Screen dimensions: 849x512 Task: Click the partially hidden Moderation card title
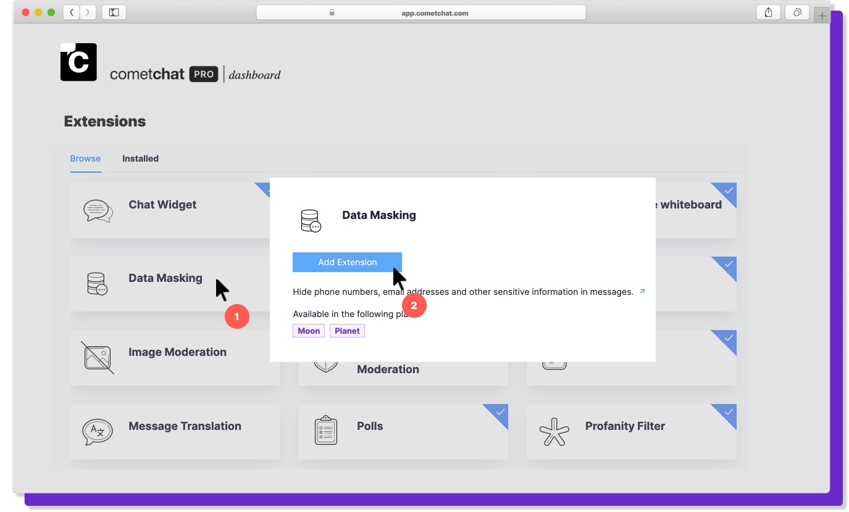click(x=388, y=370)
